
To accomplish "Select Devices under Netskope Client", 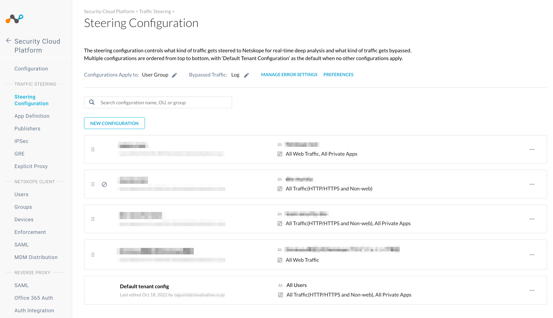I will pos(24,219).
